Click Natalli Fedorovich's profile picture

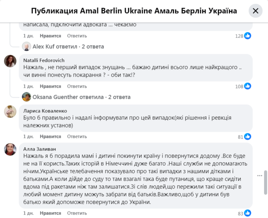pyautogui.click(x=10, y=61)
